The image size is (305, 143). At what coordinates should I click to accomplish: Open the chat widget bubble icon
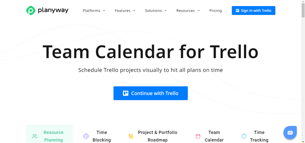click(x=290, y=133)
